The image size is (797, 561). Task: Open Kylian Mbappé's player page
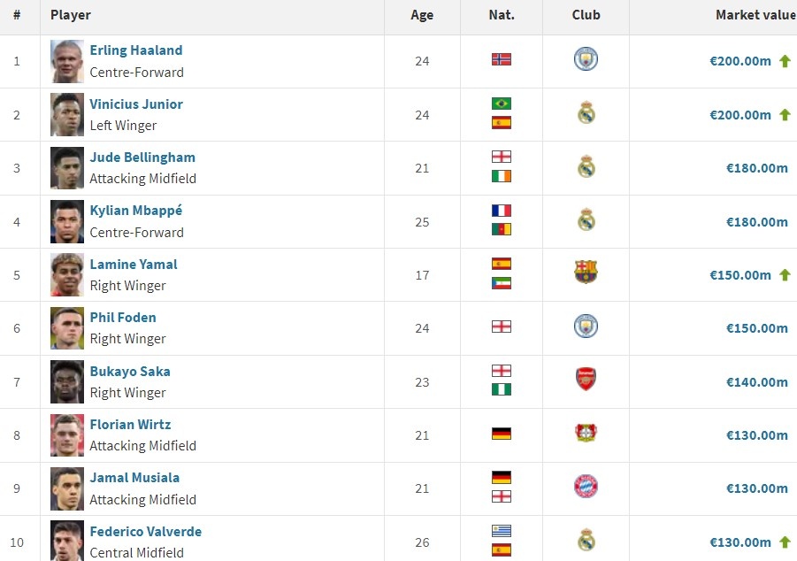(x=136, y=211)
